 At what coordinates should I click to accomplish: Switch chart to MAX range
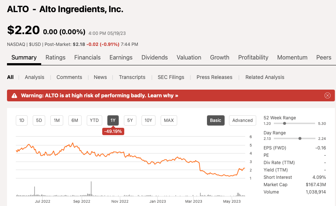[169, 120]
